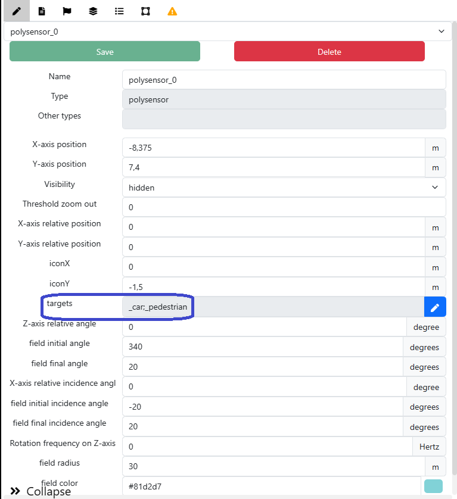The width and height of the screenshot is (457, 499).
Task: Click the Threshold zoom out label
Action: tap(60, 204)
